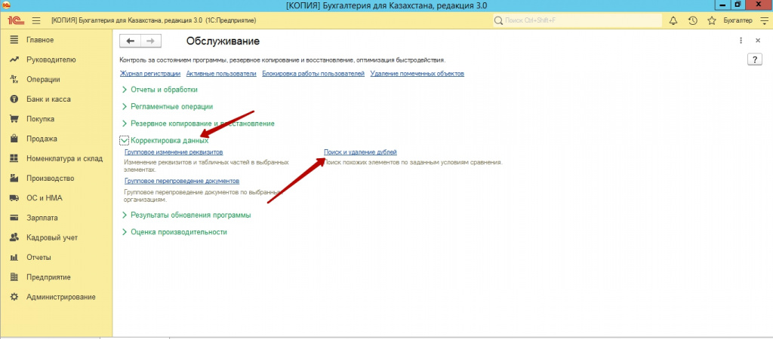This screenshot has width=773, height=339.
Task: Open the hamburger main menu icon
Action: tap(36, 20)
